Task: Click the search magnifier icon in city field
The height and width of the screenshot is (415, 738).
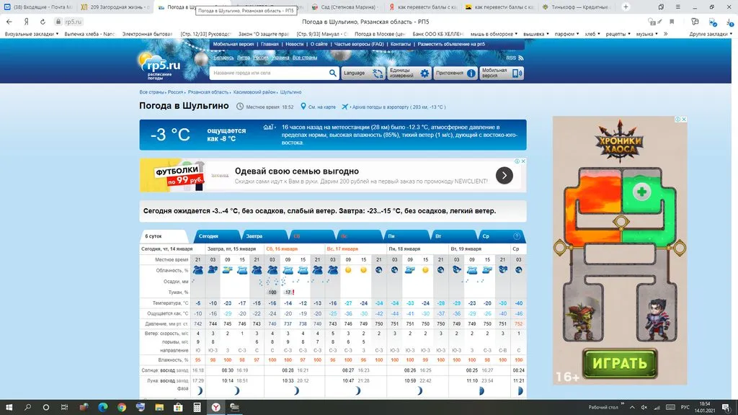Action: (333, 73)
